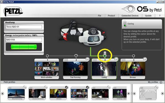Add the Mountaineering profile using its corner icon
The image size is (165, 103).
tap(25, 88)
